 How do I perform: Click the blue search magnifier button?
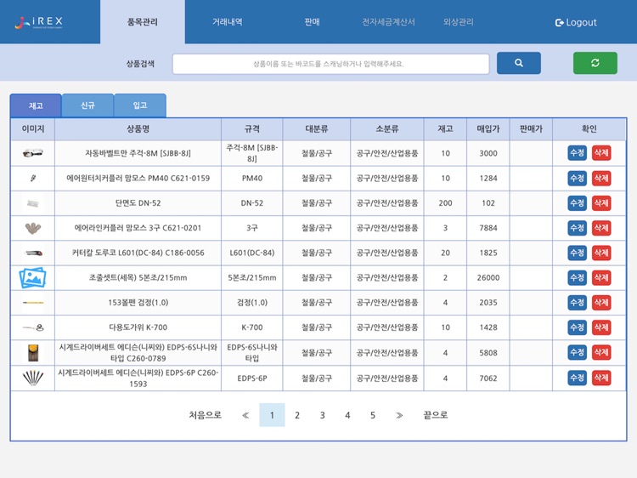click(x=518, y=63)
